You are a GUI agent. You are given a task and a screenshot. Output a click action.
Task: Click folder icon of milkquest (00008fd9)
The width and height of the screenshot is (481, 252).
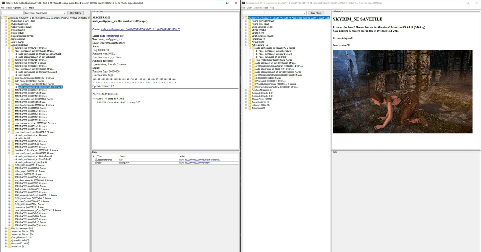[x=13, y=174]
